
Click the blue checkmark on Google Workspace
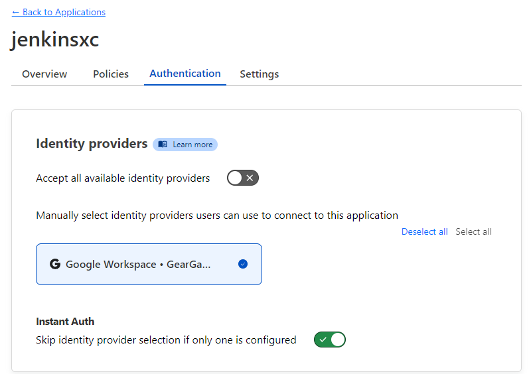[x=243, y=264]
